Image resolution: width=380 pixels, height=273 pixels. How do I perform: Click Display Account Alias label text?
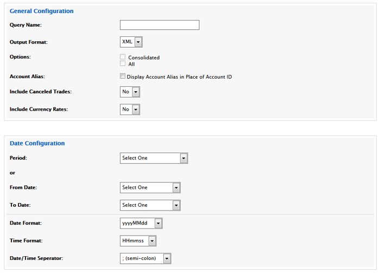(x=179, y=77)
